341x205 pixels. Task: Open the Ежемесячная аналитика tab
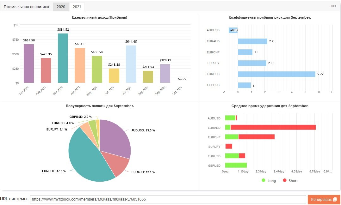pos(26,7)
